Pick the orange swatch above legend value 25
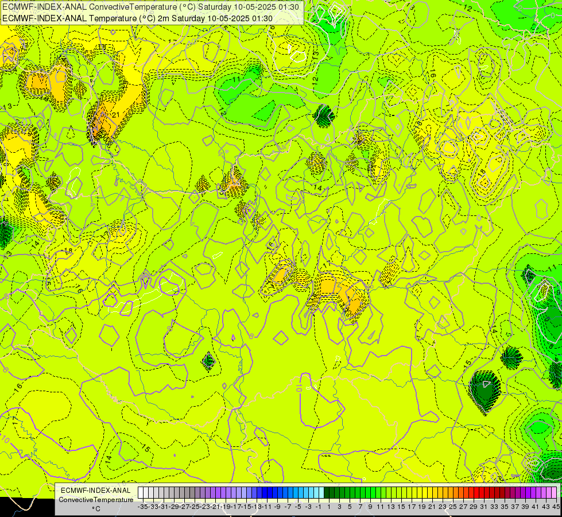Screen dimensions: 562x517 pos(451,492)
